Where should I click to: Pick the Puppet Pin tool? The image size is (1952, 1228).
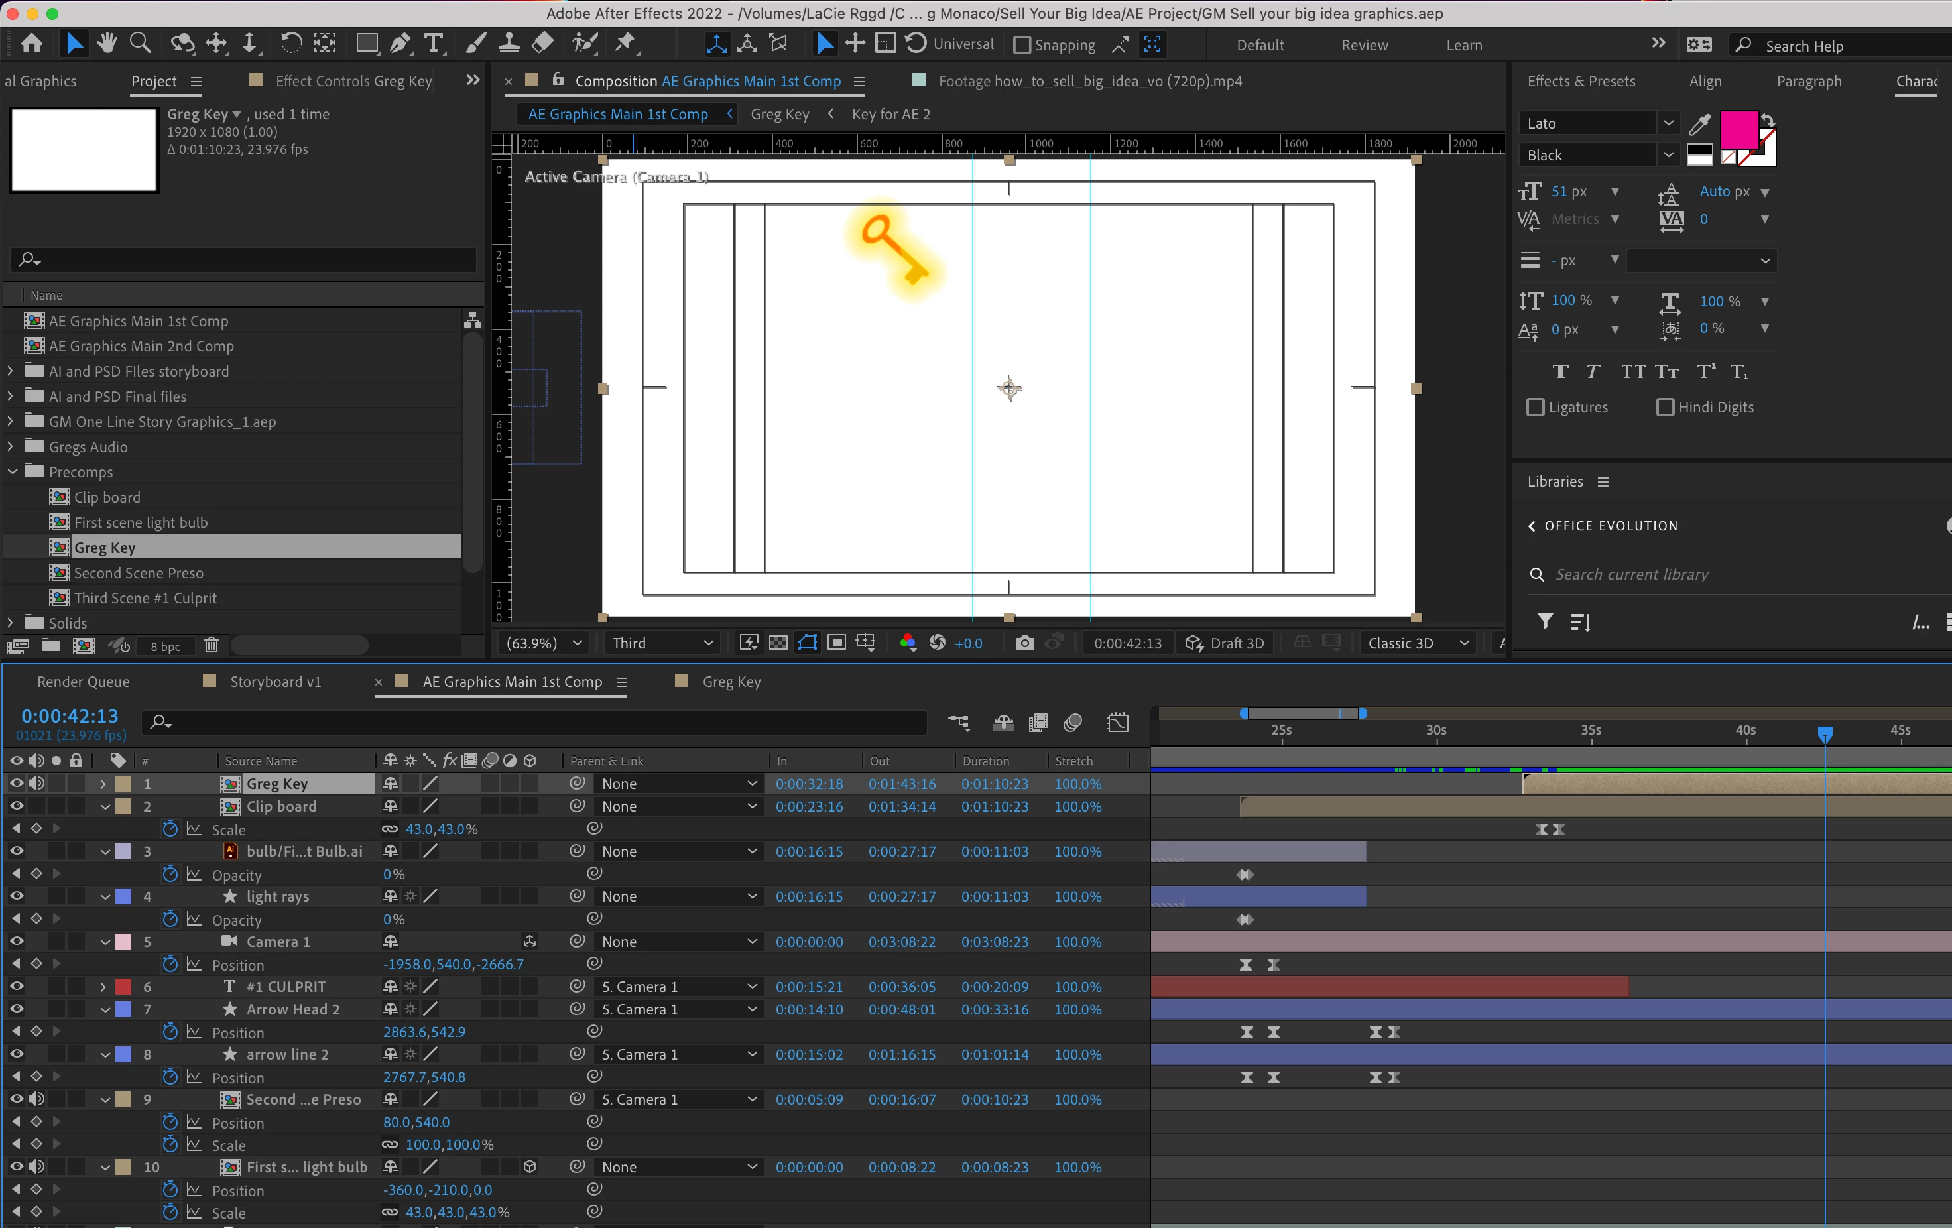(625, 43)
